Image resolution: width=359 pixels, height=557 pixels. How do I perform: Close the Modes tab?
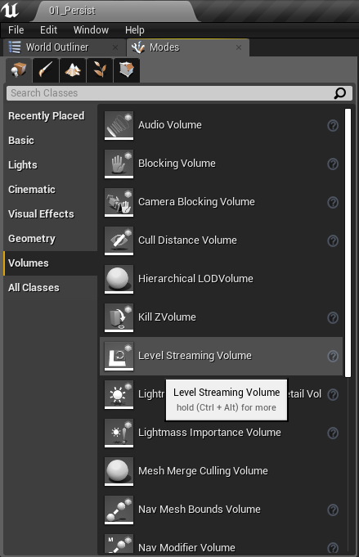tap(239, 47)
